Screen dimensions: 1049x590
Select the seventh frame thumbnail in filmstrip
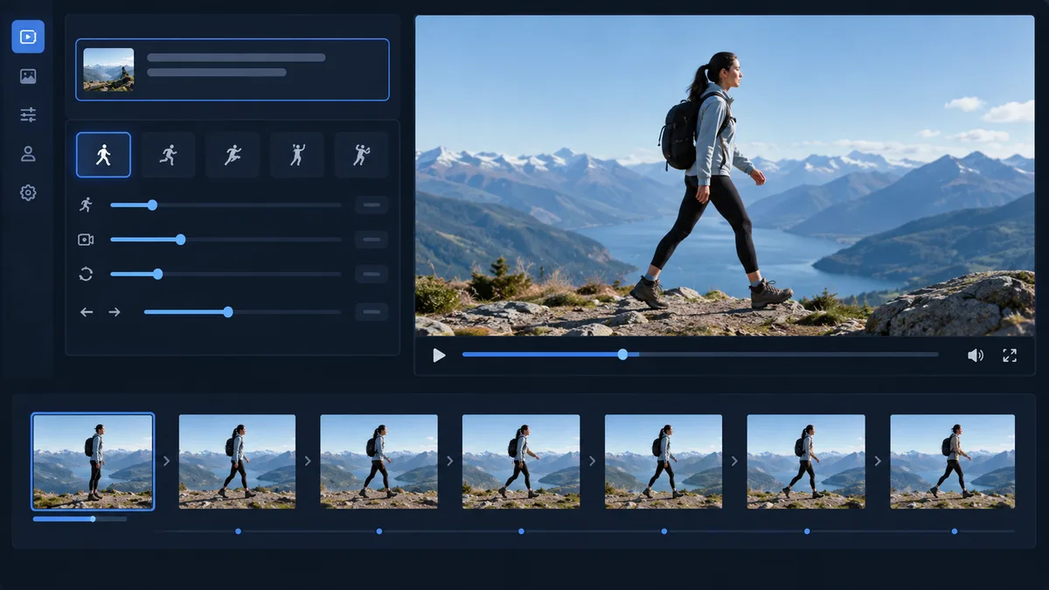click(x=953, y=462)
